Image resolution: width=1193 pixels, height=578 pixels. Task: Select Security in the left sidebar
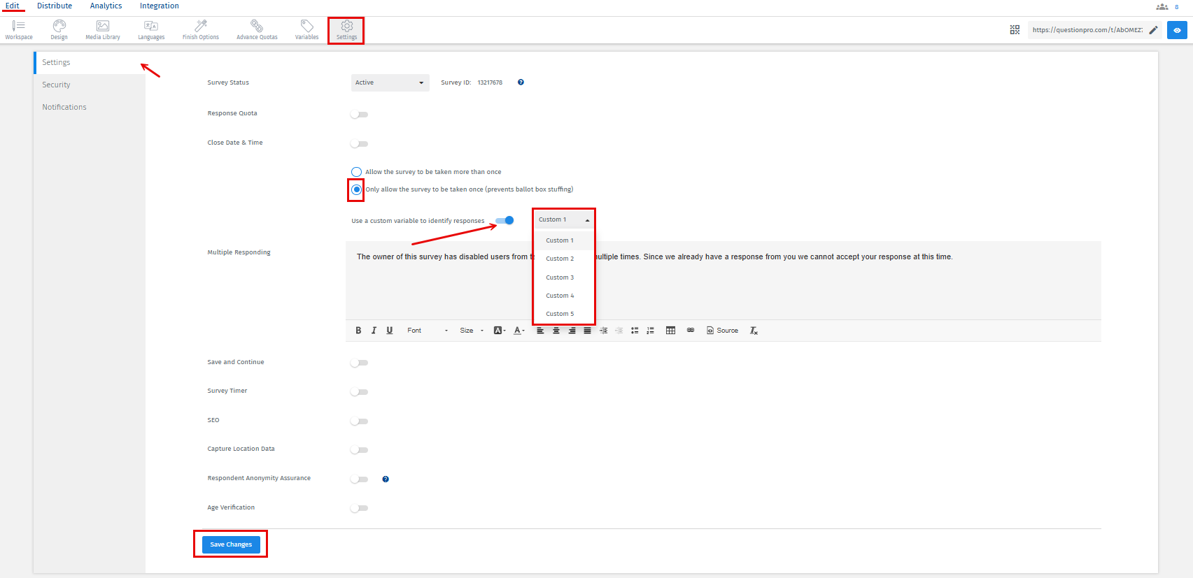(90, 85)
